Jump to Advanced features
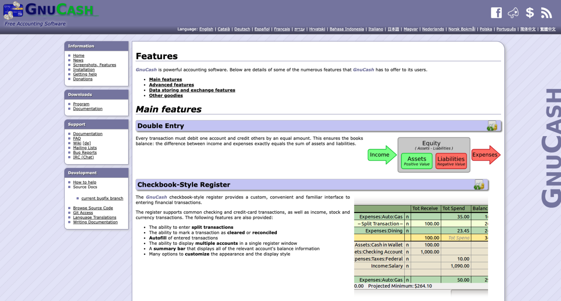Screen dimensions: 561x301 click(x=171, y=85)
